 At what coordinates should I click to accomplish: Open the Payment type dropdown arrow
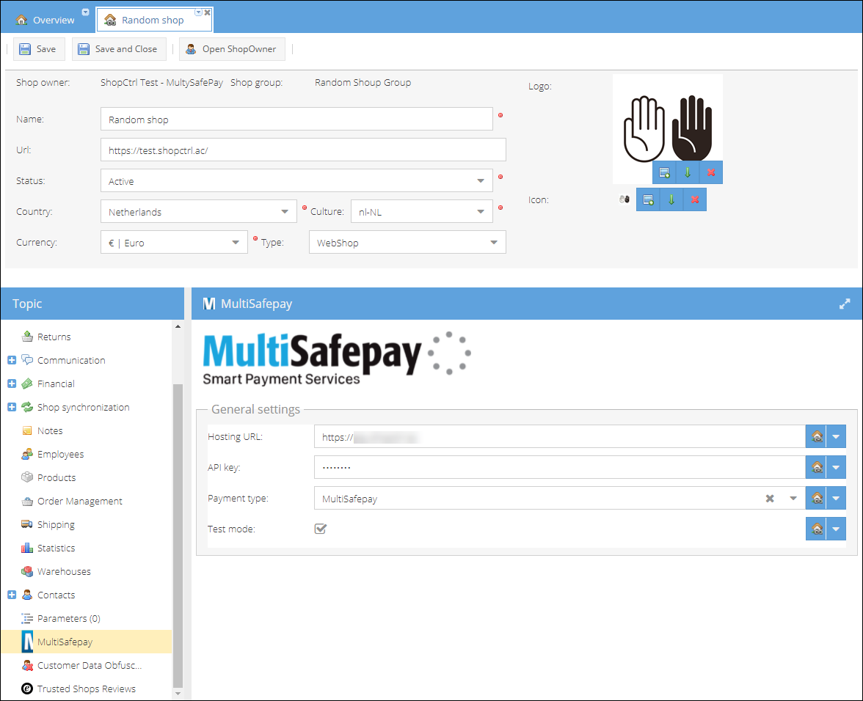tap(793, 499)
